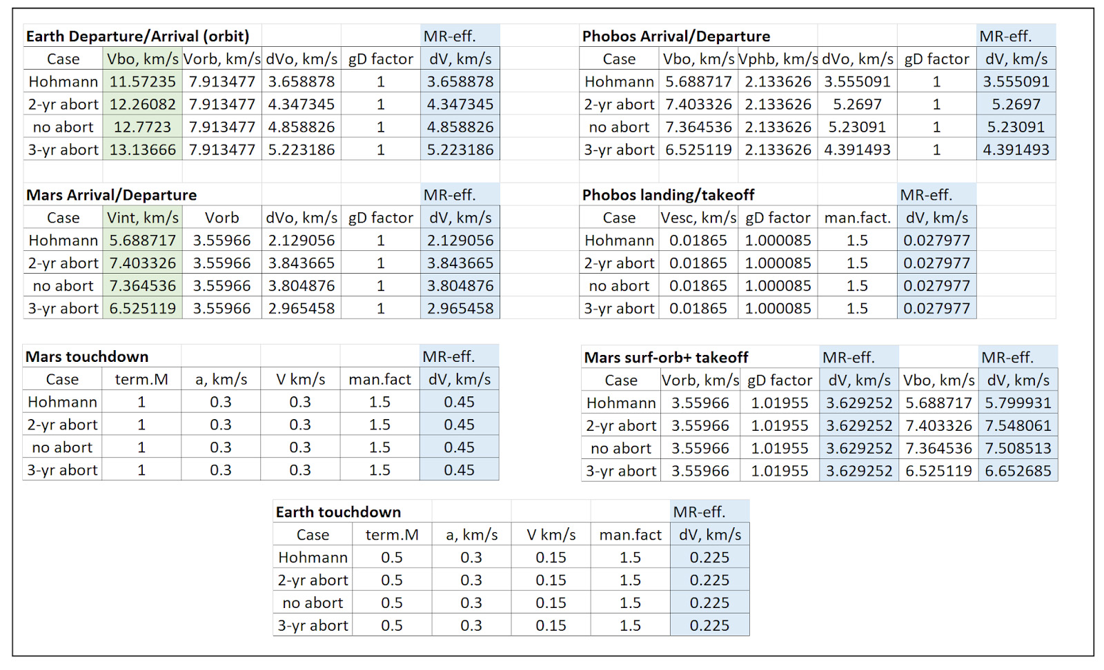The width and height of the screenshot is (1104, 670).
Task: Select the Phobos landing/takeoff heading
Action: point(668,195)
